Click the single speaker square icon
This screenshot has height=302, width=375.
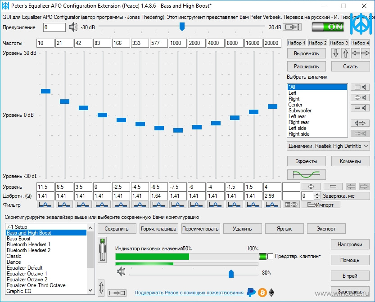[x=360, y=87]
